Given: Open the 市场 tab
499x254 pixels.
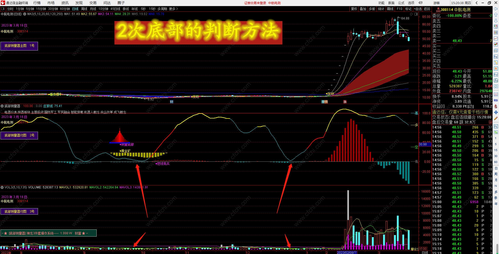Looking at the screenshot, I should point(51,3).
